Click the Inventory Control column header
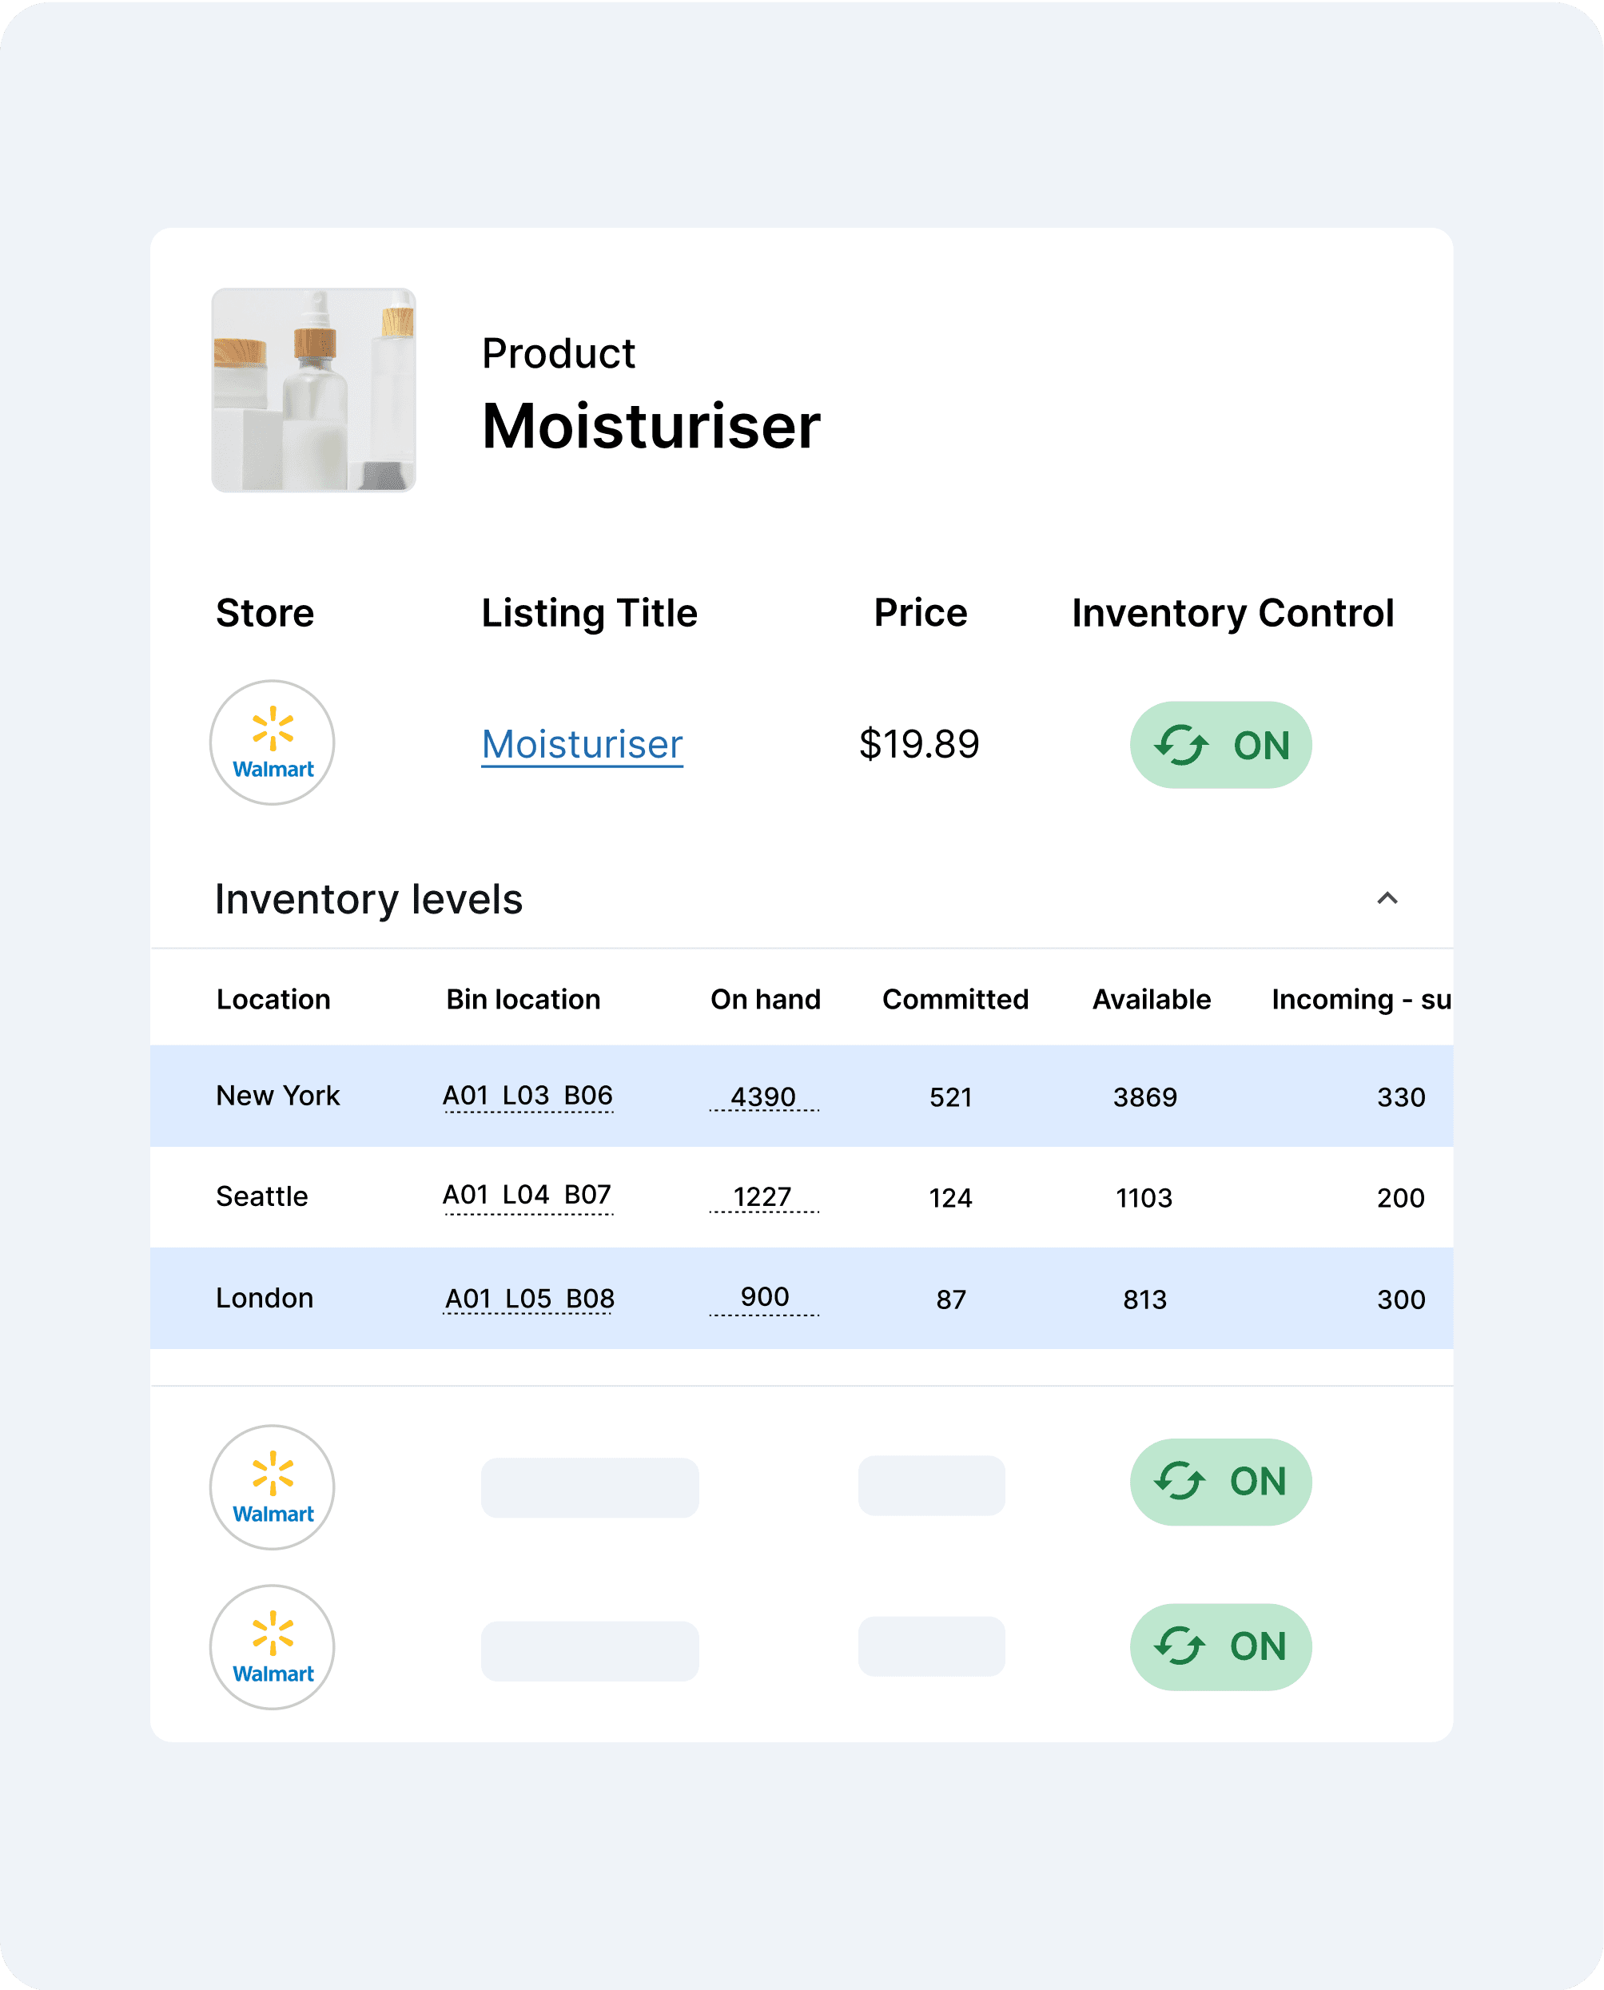Image resolution: width=1604 pixels, height=1990 pixels. pos(1232,614)
